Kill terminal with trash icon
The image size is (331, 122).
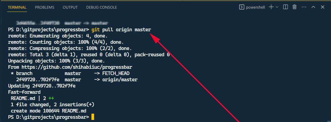295,7
